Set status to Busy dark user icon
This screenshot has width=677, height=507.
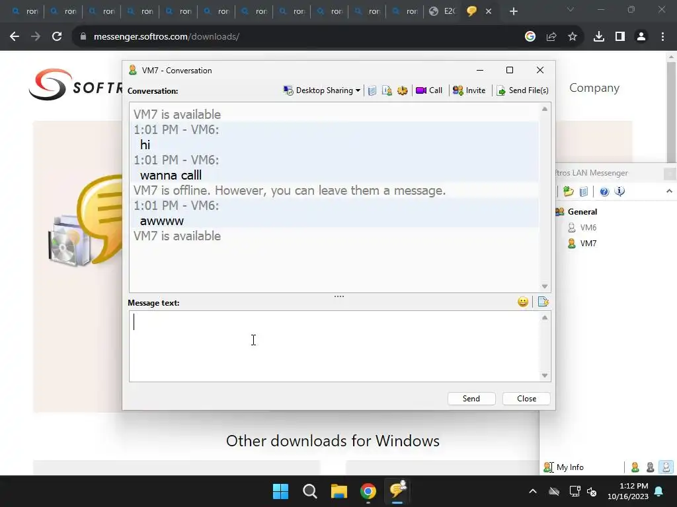click(x=651, y=467)
